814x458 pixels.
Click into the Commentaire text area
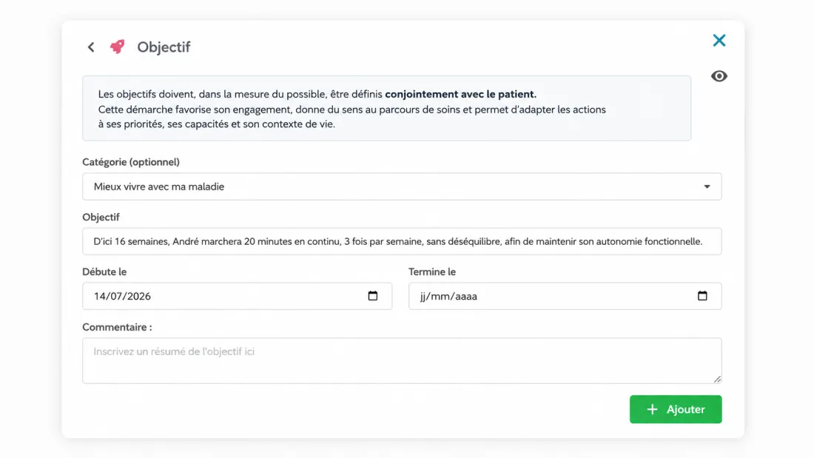(402, 361)
